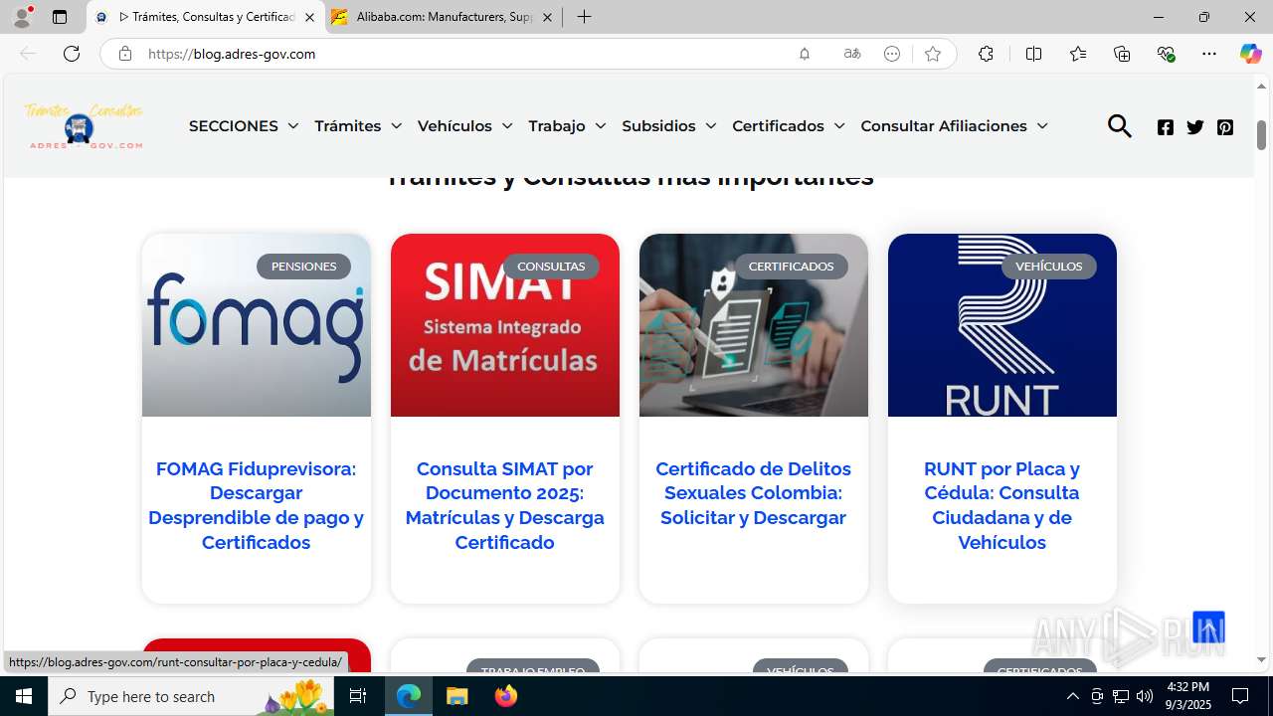Switch to the Alibaba.com tab
Viewport: 1273px width, 716px height.
click(x=445, y=17)
